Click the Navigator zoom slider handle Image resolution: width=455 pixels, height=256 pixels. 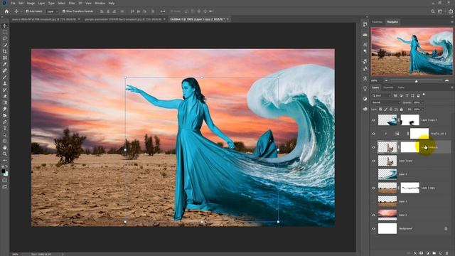pos(416,81)
